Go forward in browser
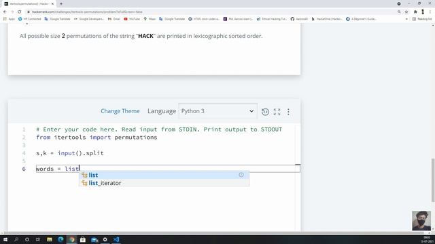The width and height of the screenshot is (435, 244). coord(12,12)
